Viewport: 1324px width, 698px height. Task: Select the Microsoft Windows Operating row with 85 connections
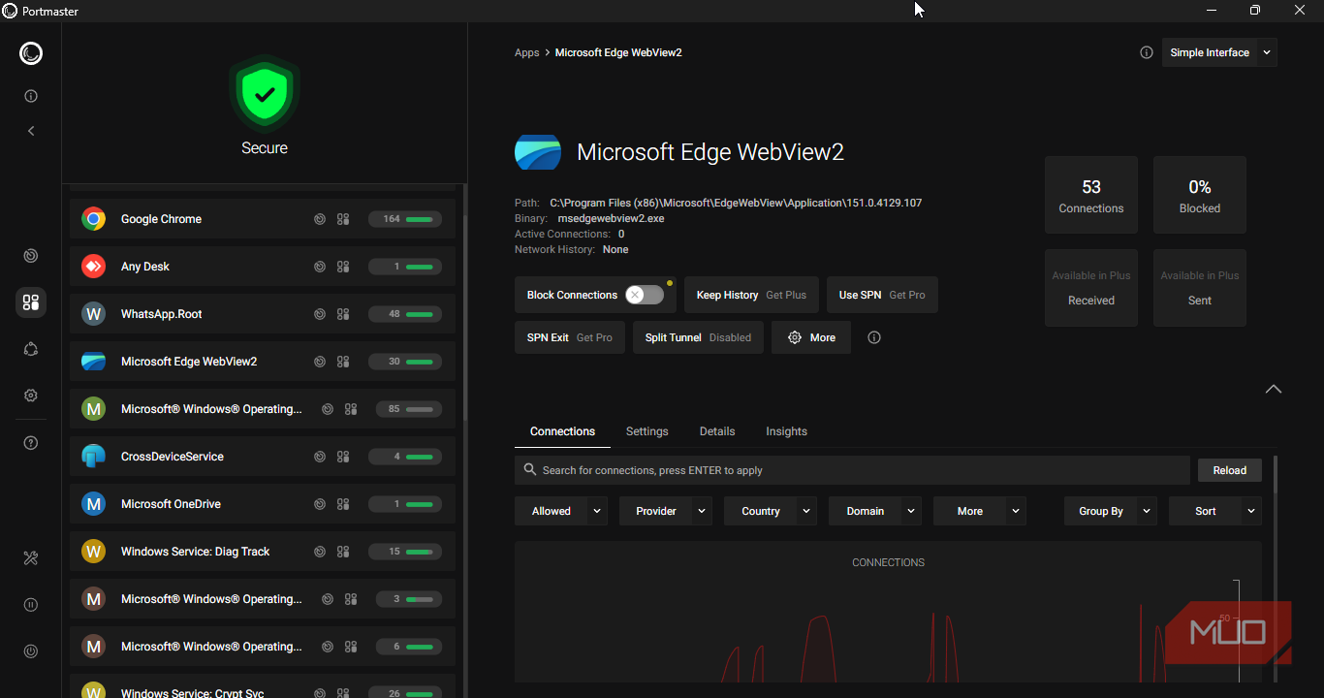point(263,409)
